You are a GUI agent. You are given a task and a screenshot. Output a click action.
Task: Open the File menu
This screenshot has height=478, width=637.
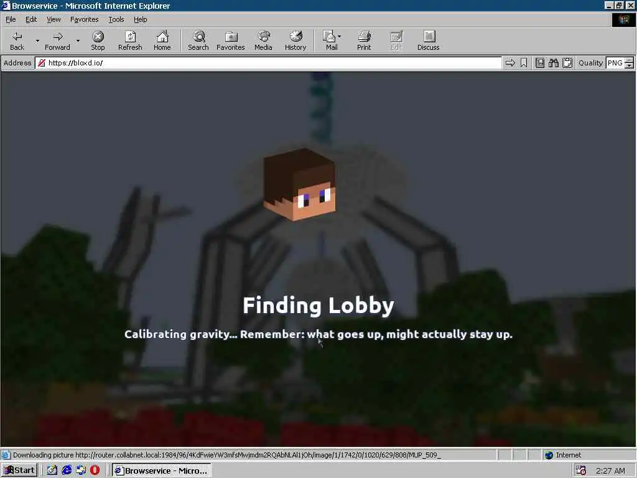pyautogui.click(x=11, y=19)
